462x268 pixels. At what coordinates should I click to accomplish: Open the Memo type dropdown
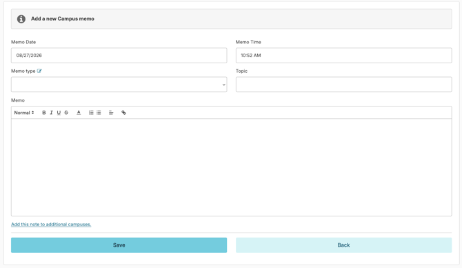coord(119,85)
